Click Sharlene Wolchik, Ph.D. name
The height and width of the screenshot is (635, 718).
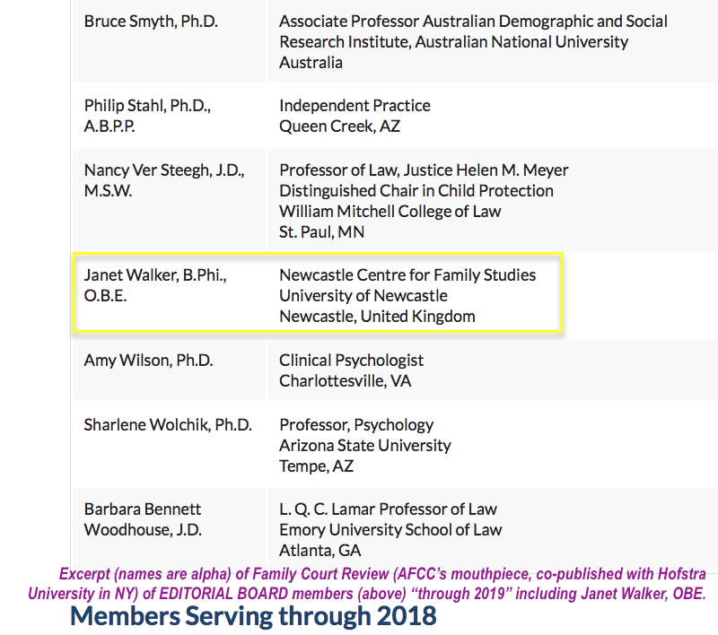coord(168,425)
